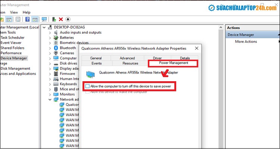Collapse the Network adapters tree node
Viewport: 280px width, 149px height.
click(50, 100)
